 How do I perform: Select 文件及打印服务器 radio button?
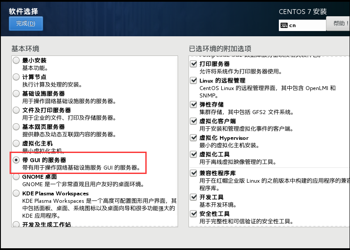click(16, 110)
